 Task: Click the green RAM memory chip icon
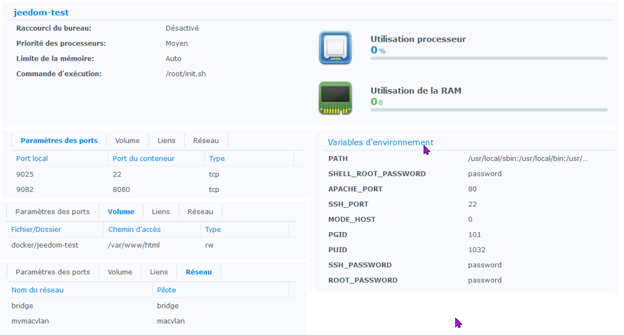tap(335, 98)
